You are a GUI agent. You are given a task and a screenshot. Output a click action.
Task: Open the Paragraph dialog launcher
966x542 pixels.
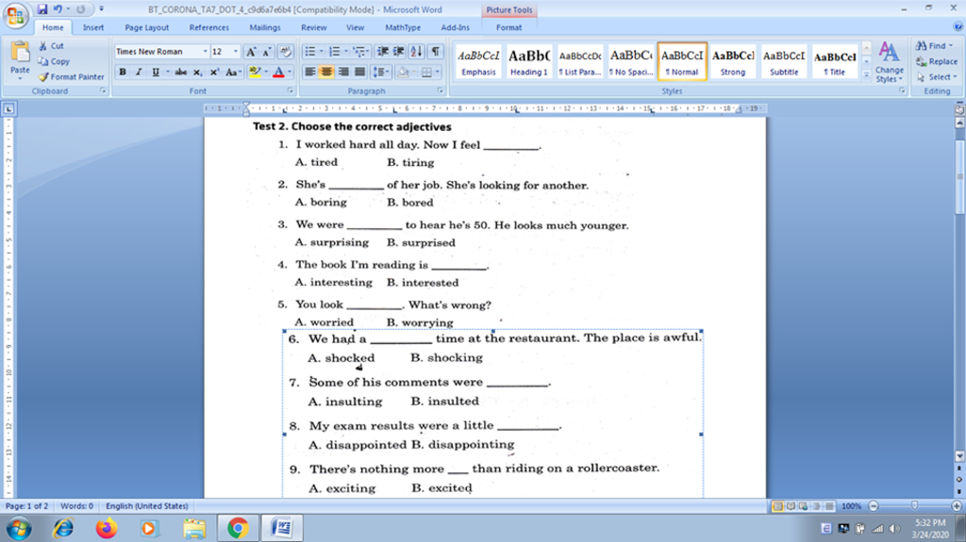(440, 91)
